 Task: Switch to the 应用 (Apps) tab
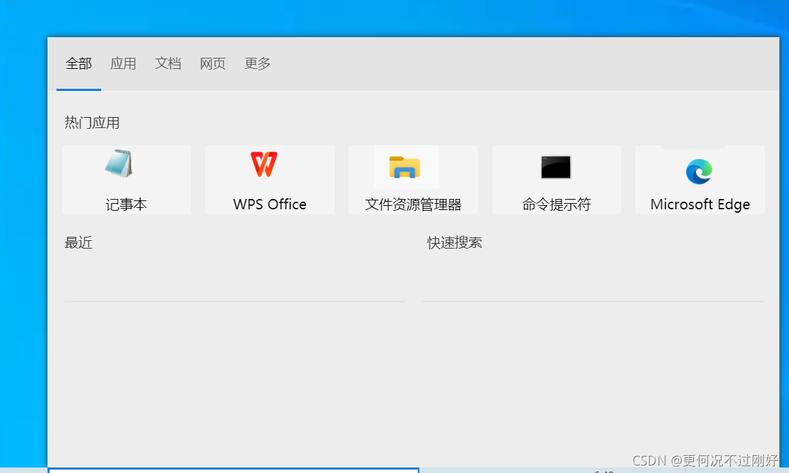coord(123,63)
